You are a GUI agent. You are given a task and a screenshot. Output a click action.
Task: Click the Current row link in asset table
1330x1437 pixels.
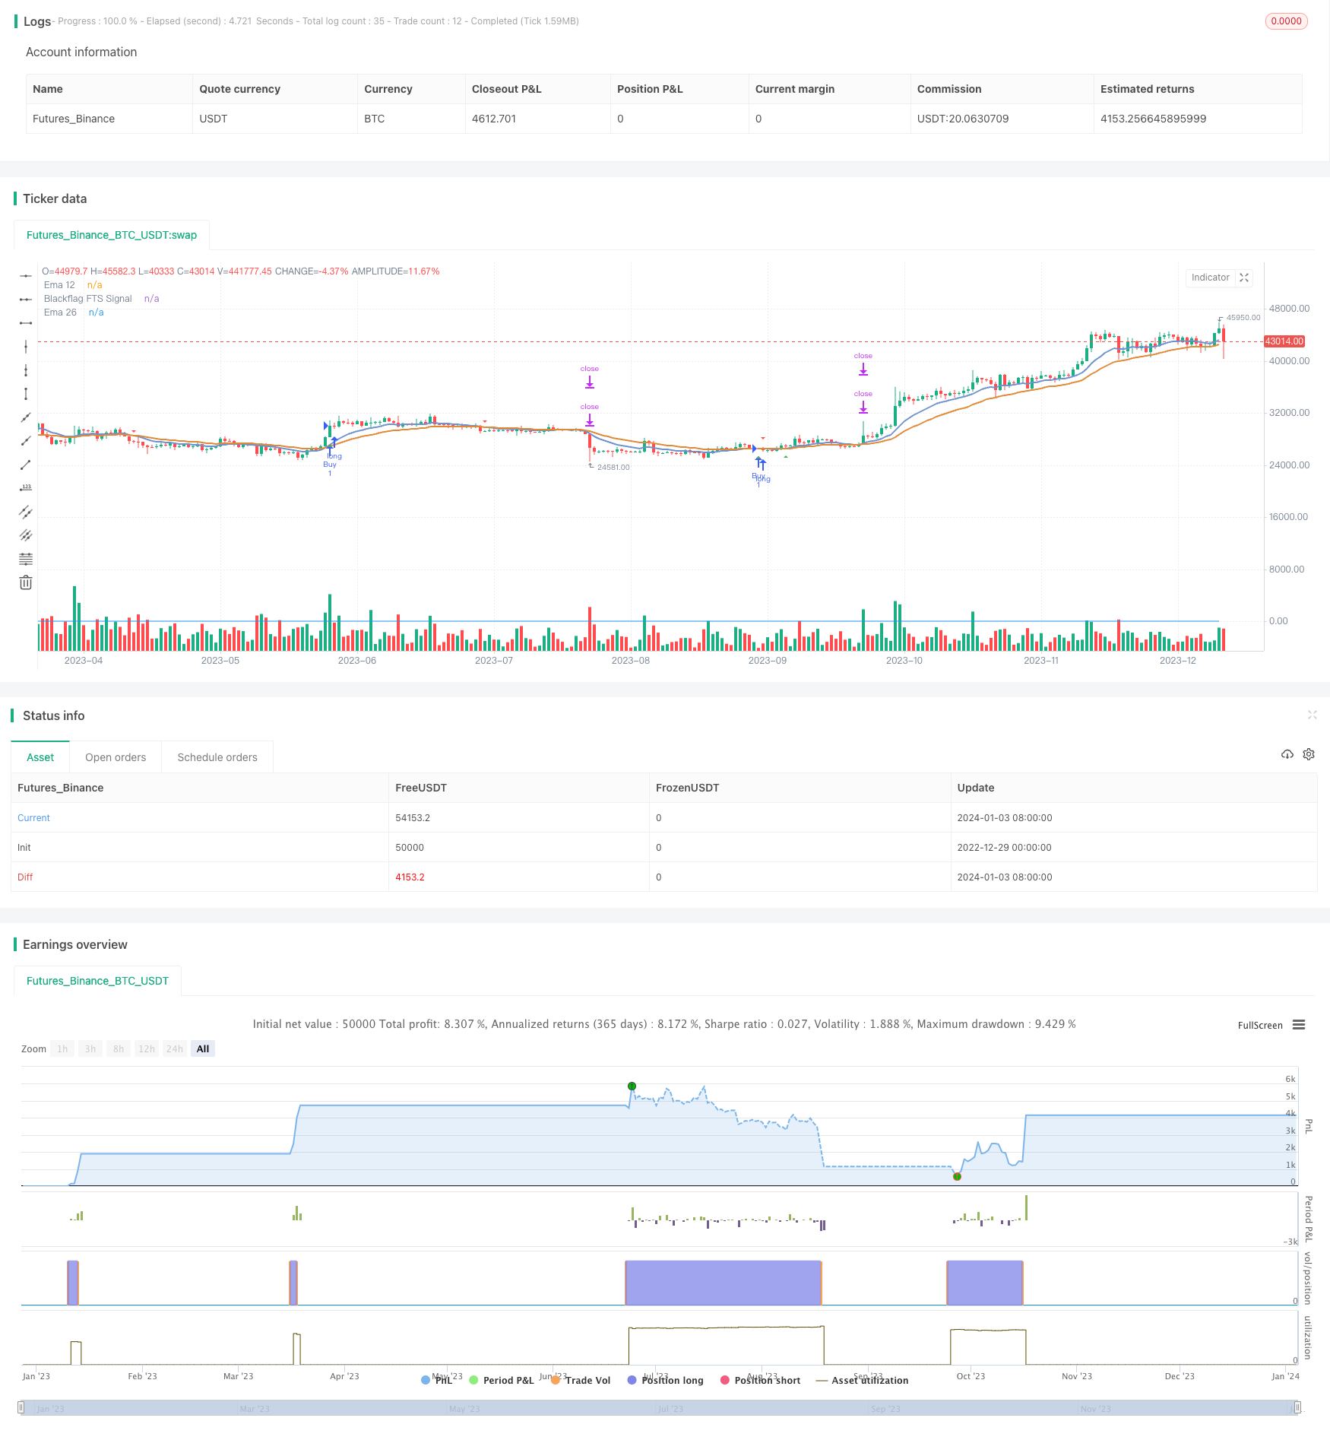(33, 818)
